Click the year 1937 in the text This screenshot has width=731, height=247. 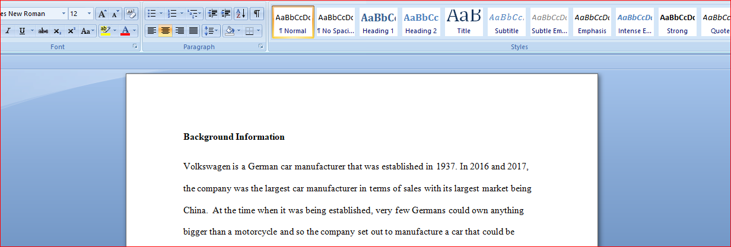[445, 167]
